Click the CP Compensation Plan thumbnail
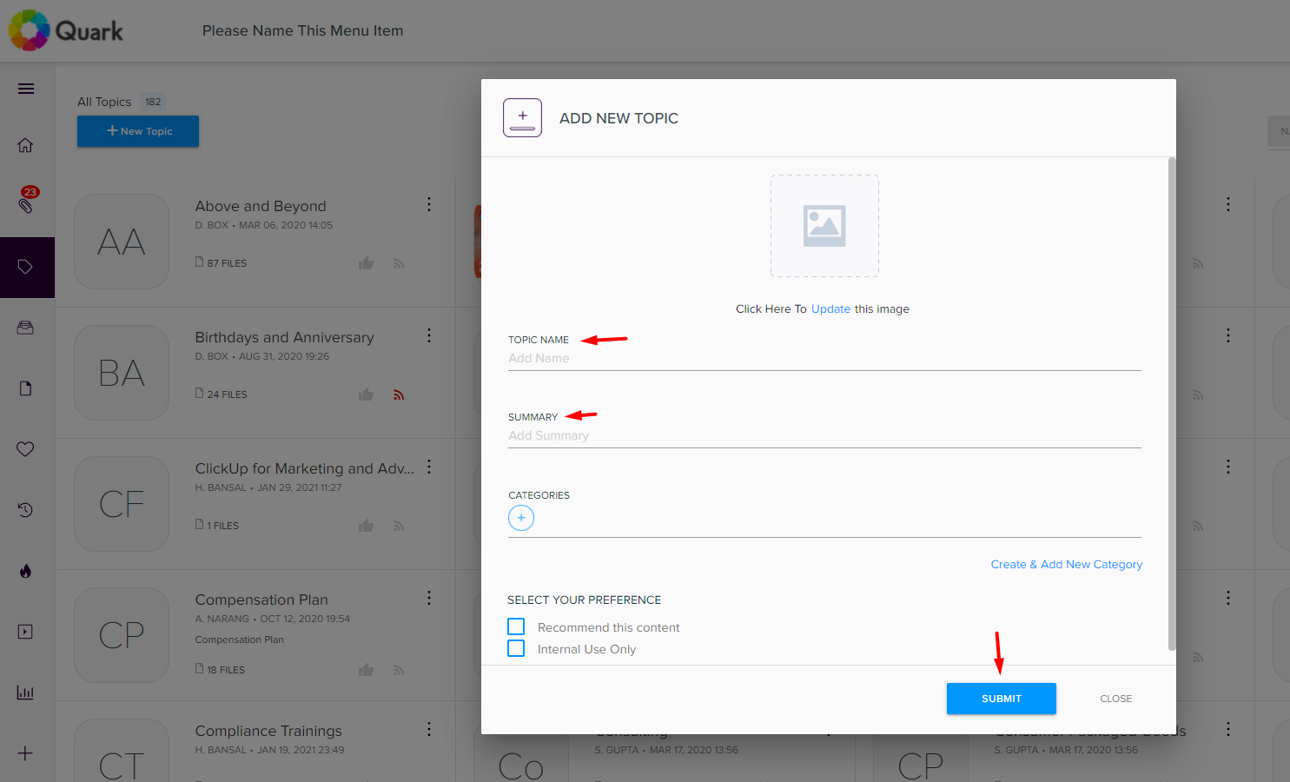The width and height of the screenshot is (1290, 782). click(122, 635)
